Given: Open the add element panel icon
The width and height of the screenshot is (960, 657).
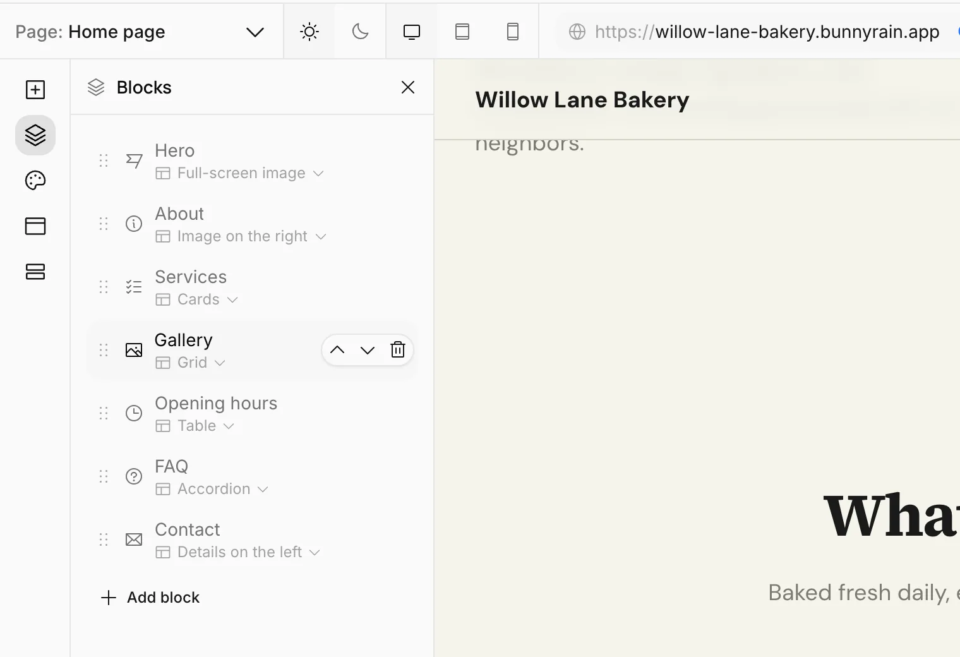Looking at the screenshot, I should tap(35, 90).
